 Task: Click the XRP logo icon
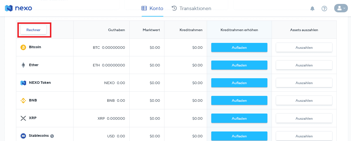tap(23, 118)
